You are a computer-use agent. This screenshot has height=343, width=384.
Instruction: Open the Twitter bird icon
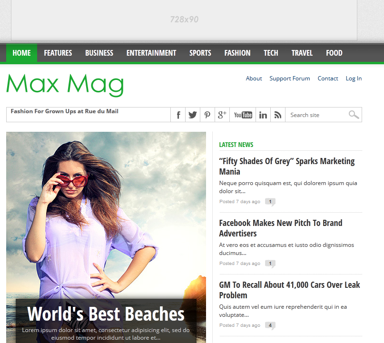(x=193, y=115)
